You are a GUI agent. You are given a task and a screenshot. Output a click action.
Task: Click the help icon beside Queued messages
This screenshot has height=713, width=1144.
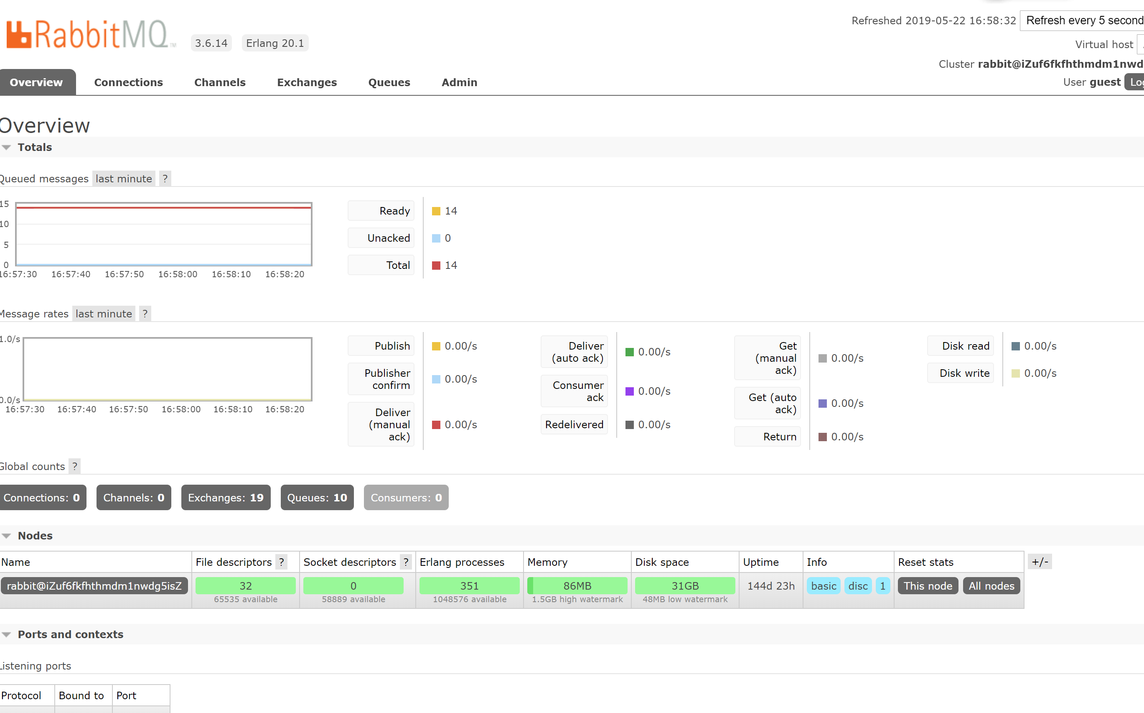click(x=165, y=179)
